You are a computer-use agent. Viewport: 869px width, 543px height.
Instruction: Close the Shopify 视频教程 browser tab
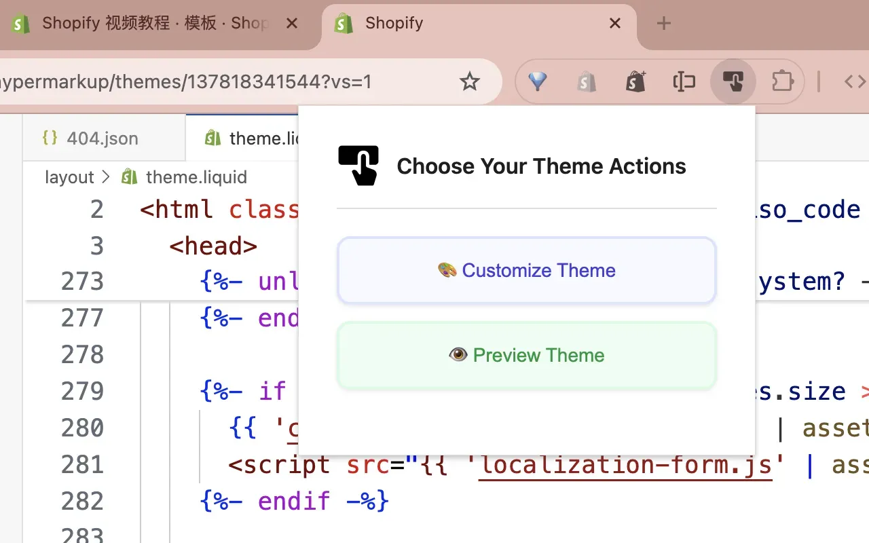tap(292, 23)
